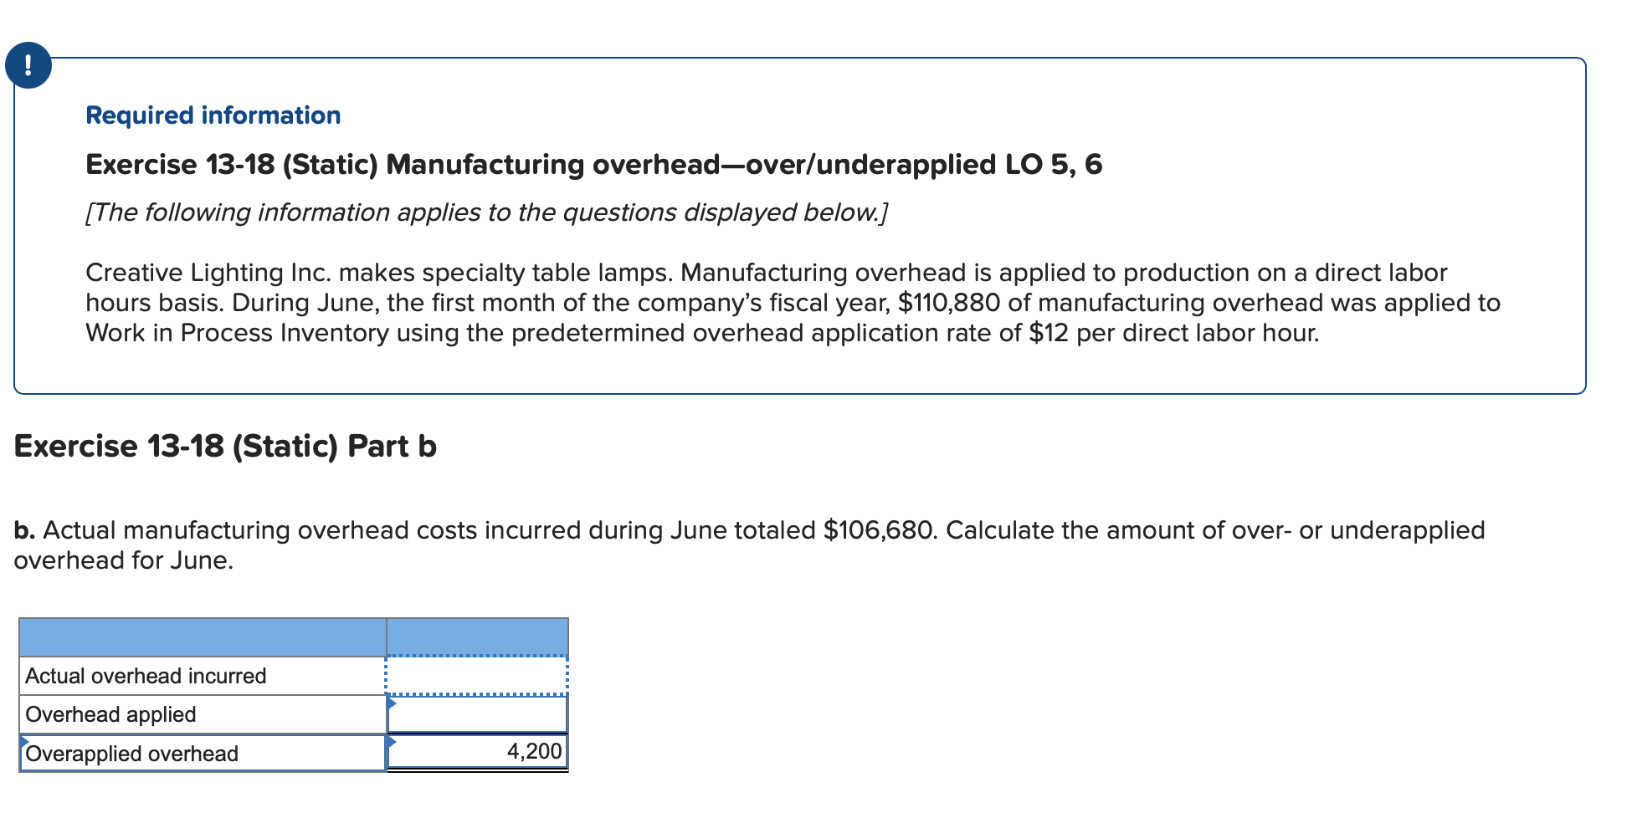Click the Overhead applied amount field
This screenshot has height=813, width=1632.
[477, 715]
